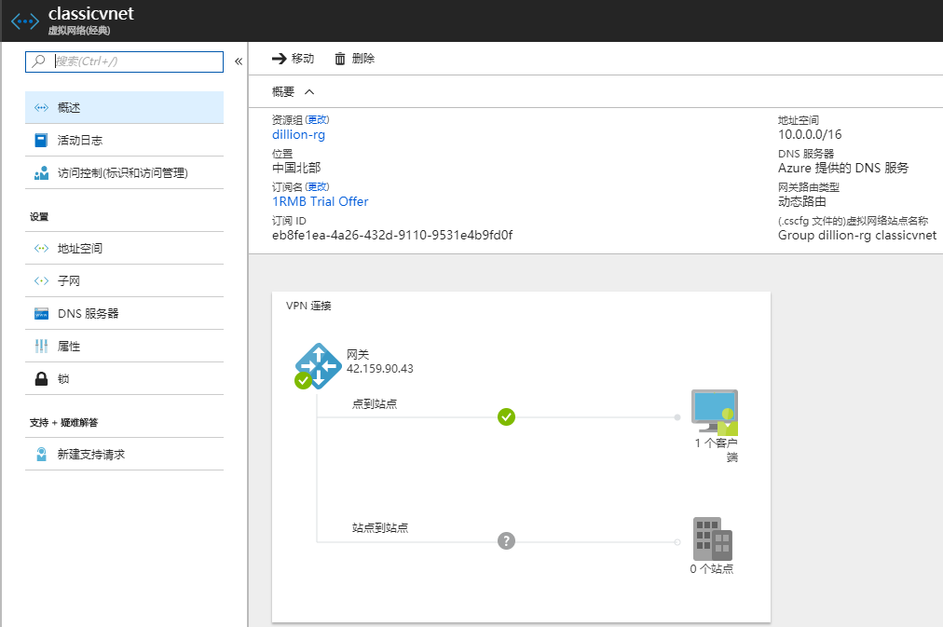Screen dimensions: 943x627
Task: Open the 1RMB Trial Offer subscription link
Action: (320, 201)
